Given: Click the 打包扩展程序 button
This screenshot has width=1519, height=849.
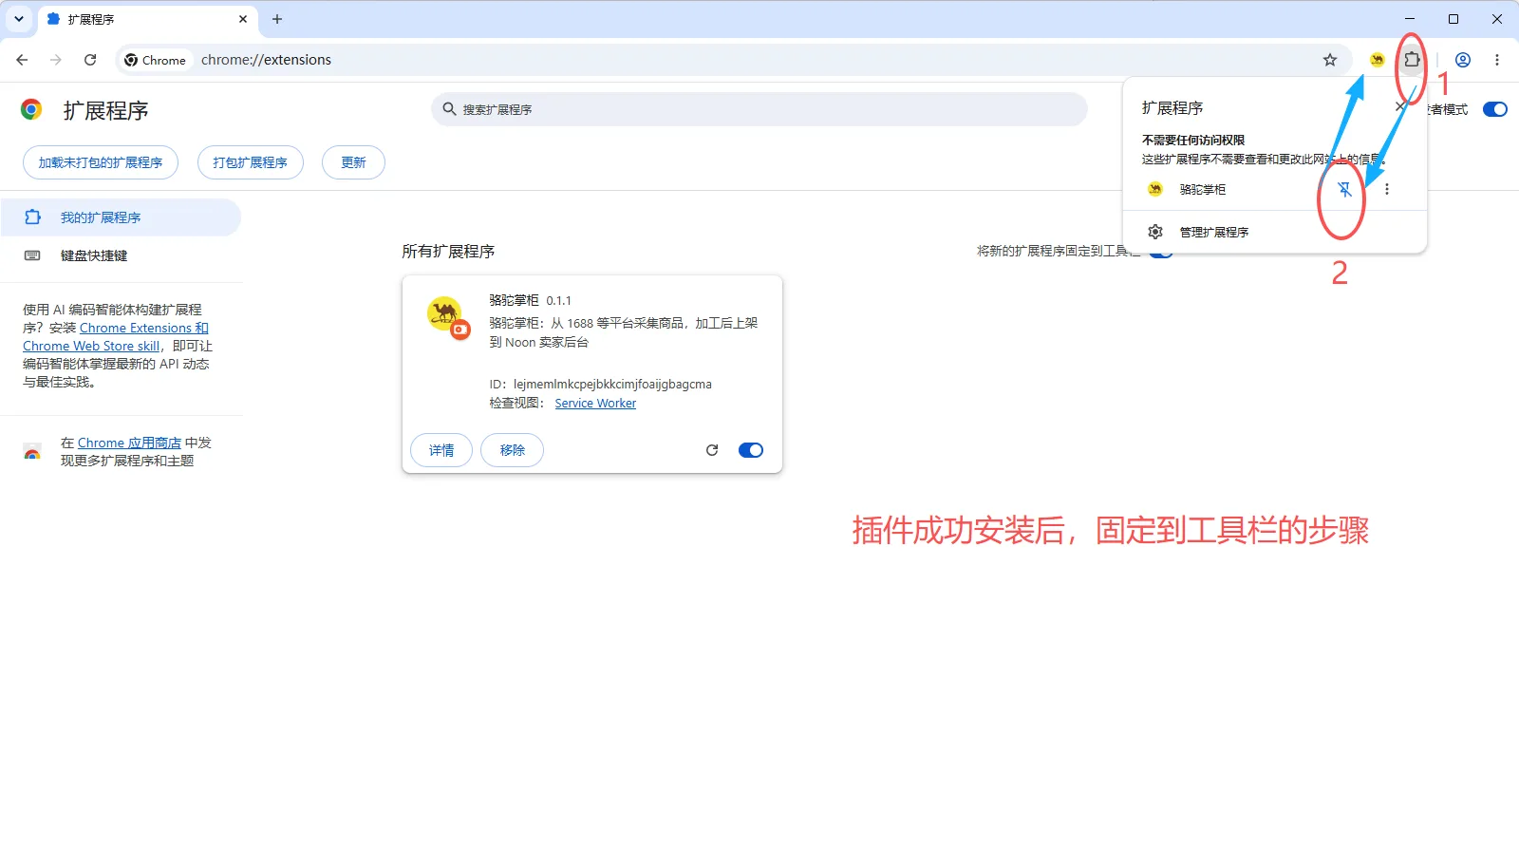Looking at the screenshot, I should point(251,162).
